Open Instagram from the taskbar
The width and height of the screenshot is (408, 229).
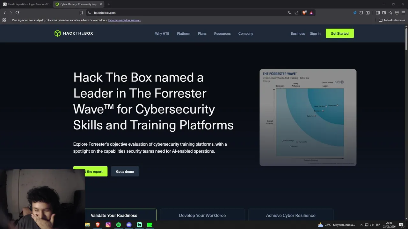pos(108,225)
